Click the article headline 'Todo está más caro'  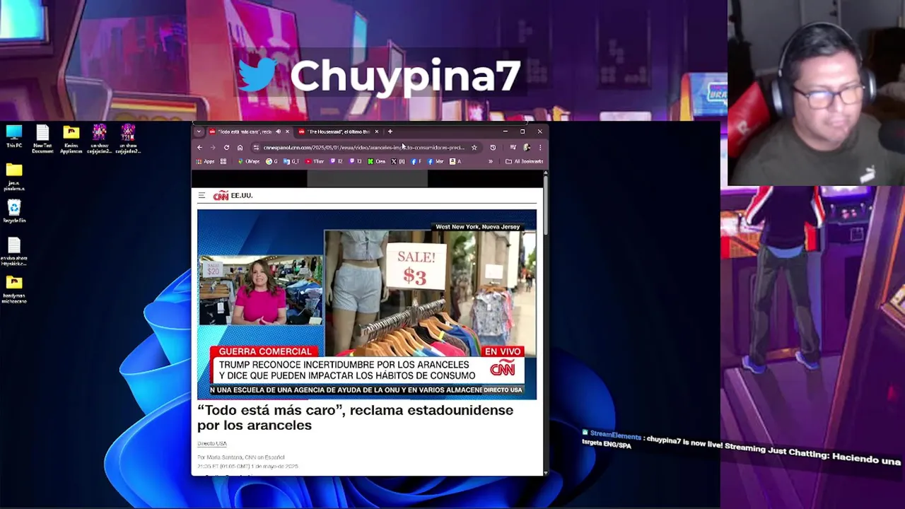click(x=355, y=417)
